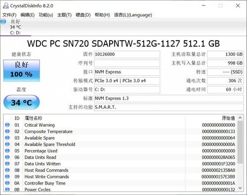
Task: Open the 文件(F) menu
Action: pos(9,15)
